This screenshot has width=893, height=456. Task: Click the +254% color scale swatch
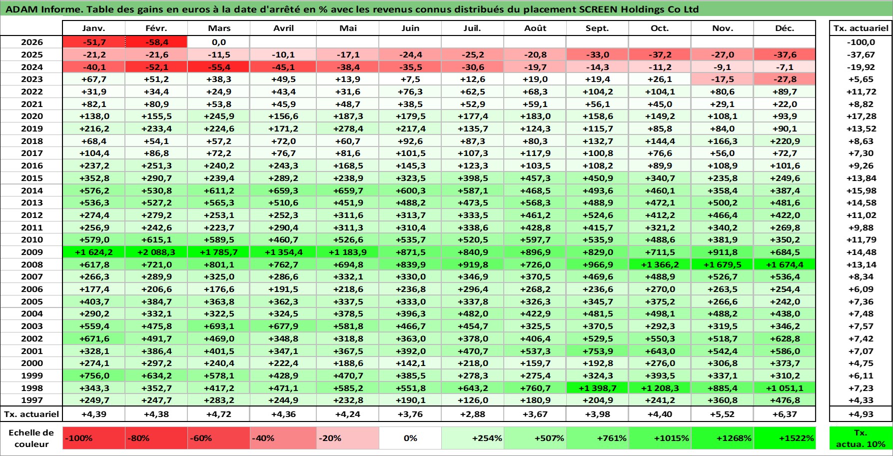(x=473, y=438)
